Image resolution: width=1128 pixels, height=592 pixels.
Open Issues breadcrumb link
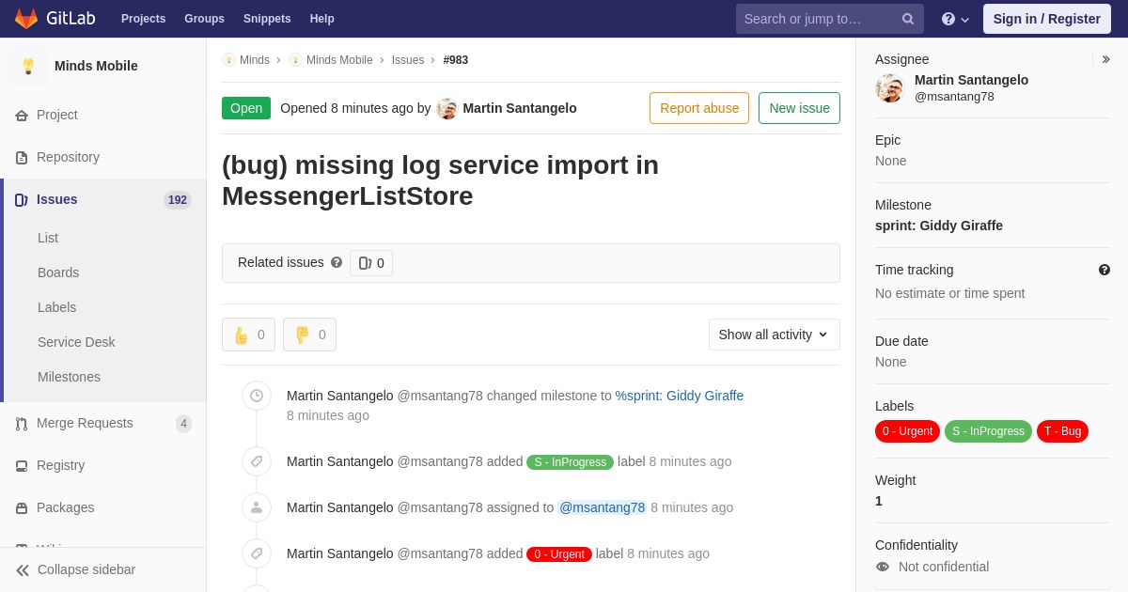408,60
